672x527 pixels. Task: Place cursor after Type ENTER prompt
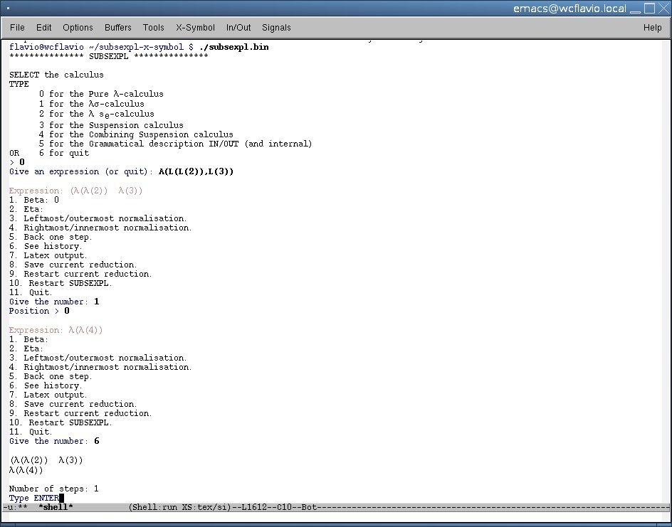(62, 498)
